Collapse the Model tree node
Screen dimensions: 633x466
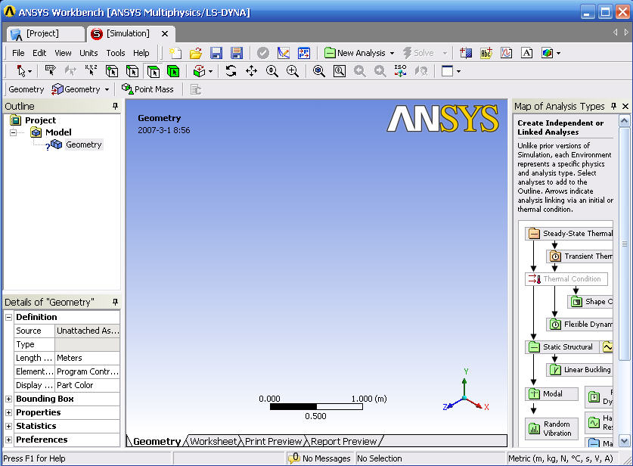pos(14,132)
